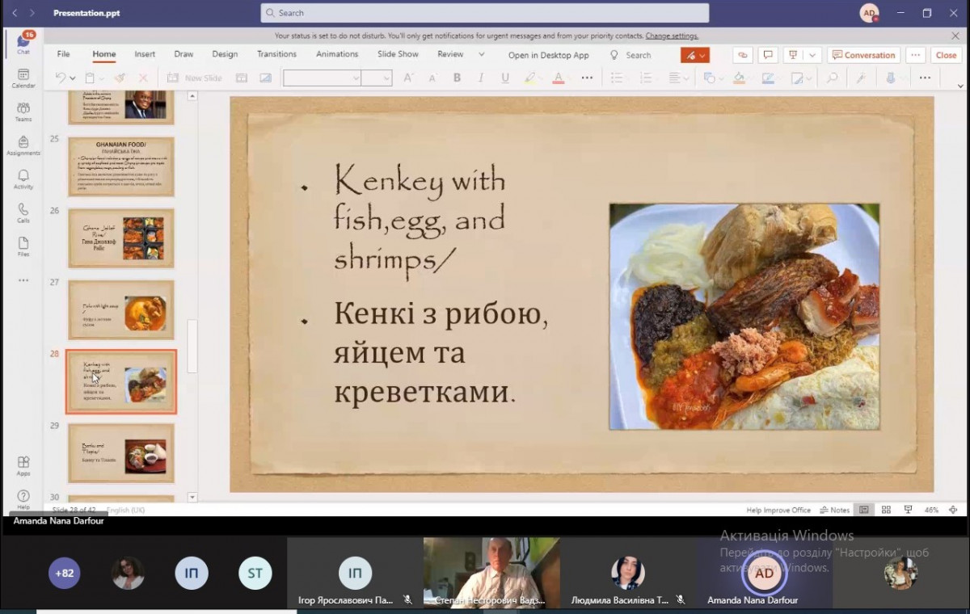Expand more ribbon tabs chevron after Review
The width and height of the screenshot is (970, 614).
482,55
